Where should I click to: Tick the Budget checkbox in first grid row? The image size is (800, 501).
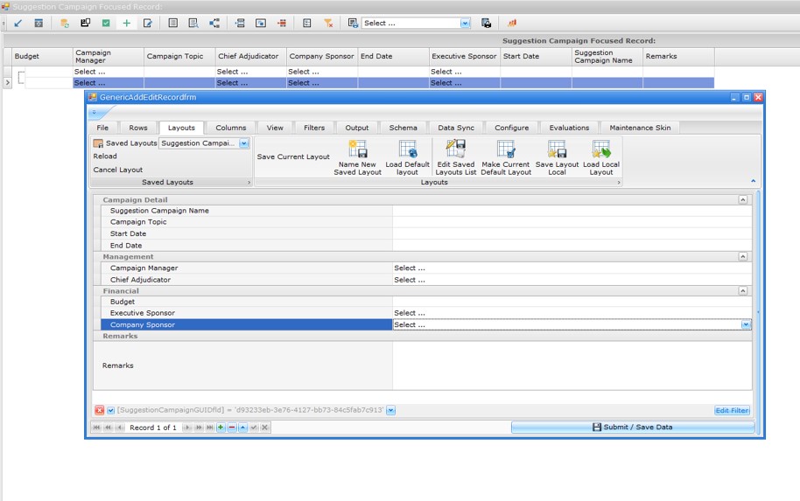pyautogui.click(x=22, y=78)
